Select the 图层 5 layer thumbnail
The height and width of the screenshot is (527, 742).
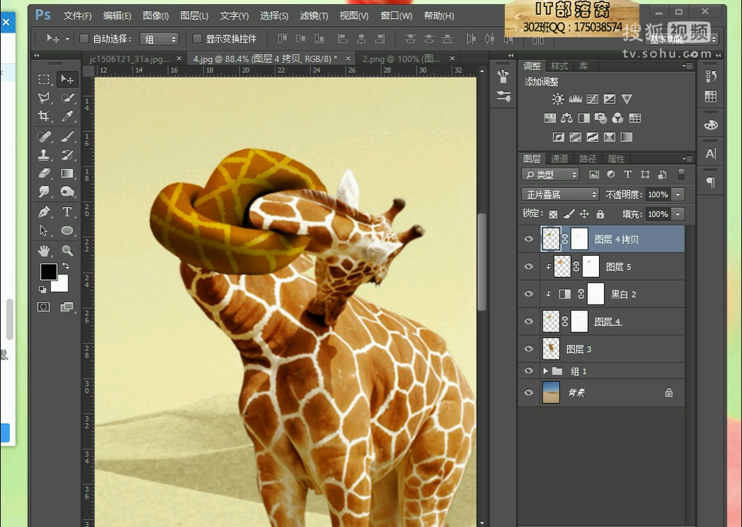(x=562, y=266)
